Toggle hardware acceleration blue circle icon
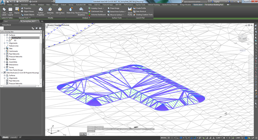Viewport: 258px width, 140px height. click(x=246, y=138)
